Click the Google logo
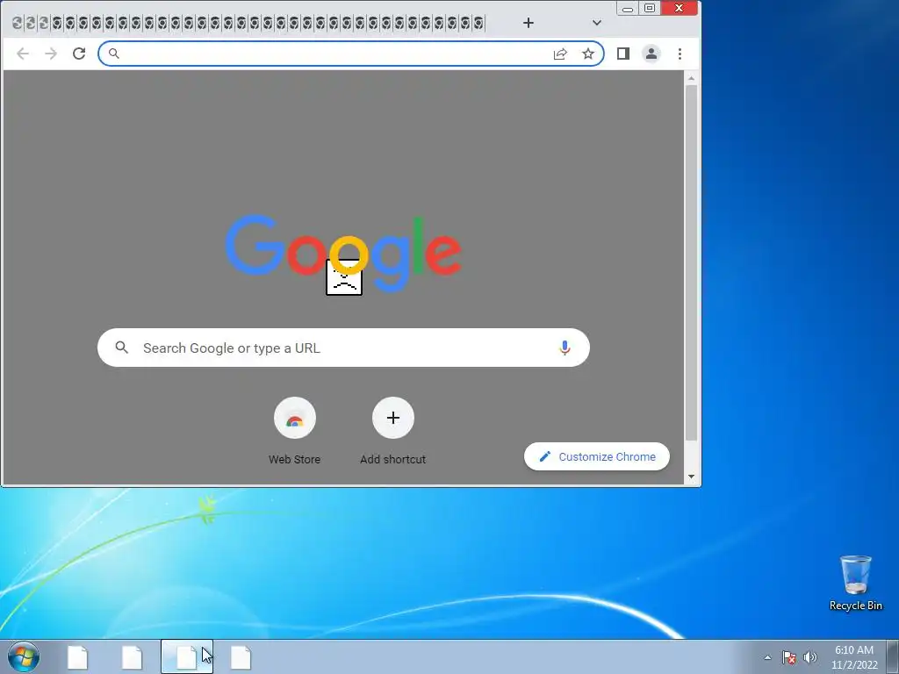899x674 pixels. click(343, 252)
